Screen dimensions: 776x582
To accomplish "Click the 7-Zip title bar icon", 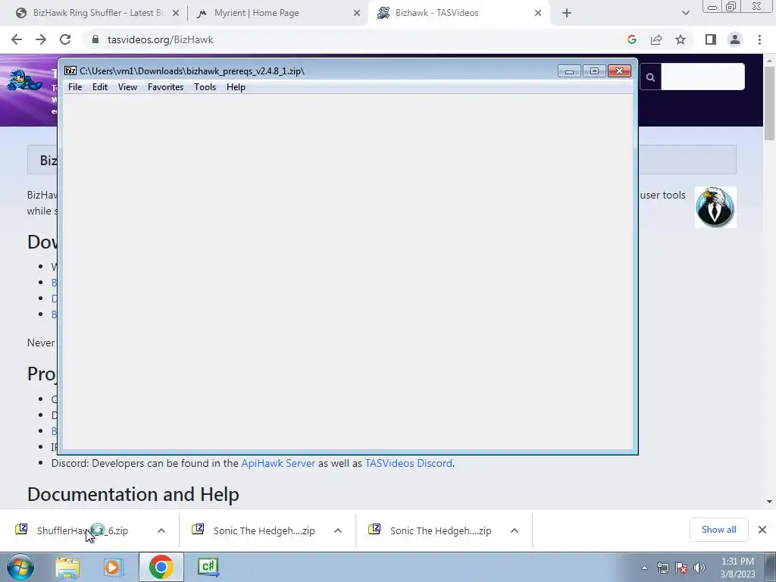I will 70,70.
